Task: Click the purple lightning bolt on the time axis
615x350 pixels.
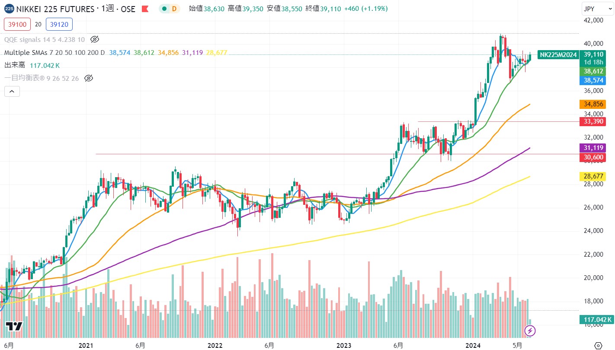Action: [530, 331]
